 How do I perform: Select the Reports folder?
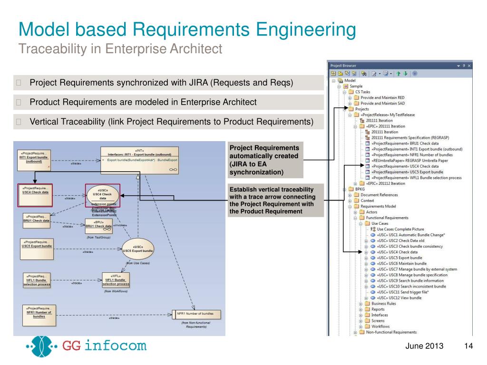(378, 309)
